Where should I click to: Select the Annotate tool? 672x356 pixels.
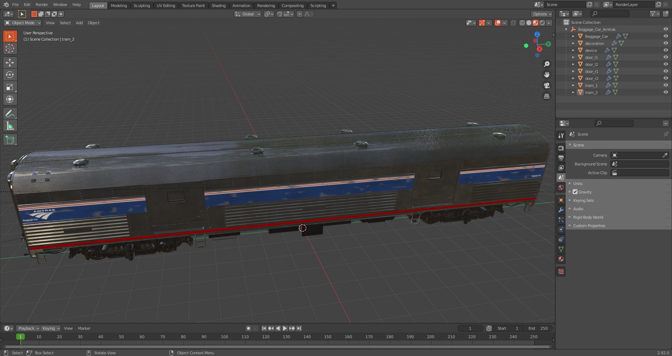[x=10, y=114]
